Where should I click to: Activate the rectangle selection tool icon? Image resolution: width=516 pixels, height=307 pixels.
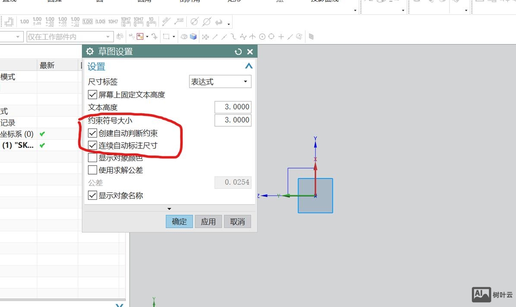[x=167, y=36]
